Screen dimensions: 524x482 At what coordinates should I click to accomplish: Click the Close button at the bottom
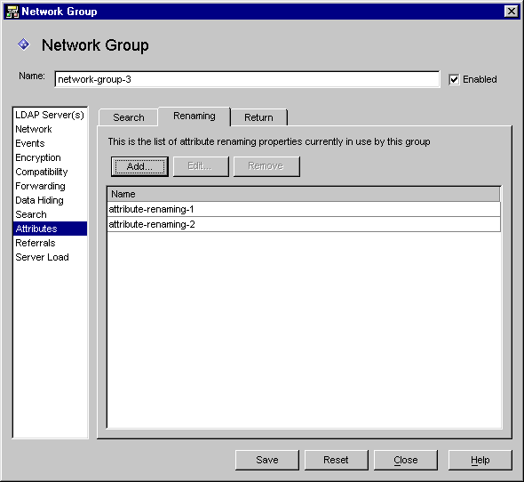(x=406, y=461)
